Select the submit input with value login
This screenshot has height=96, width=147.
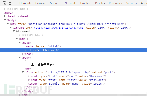[x=66, y=84]
